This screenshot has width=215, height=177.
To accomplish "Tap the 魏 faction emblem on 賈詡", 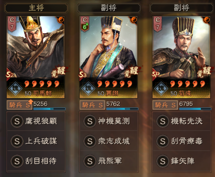I will [88, 88].
